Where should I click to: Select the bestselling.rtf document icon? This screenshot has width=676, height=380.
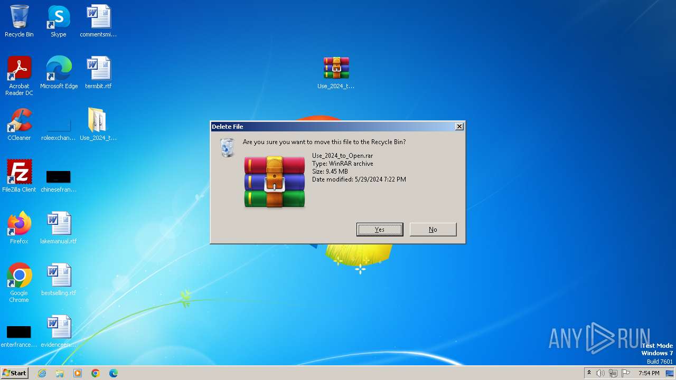pos(59,280)
